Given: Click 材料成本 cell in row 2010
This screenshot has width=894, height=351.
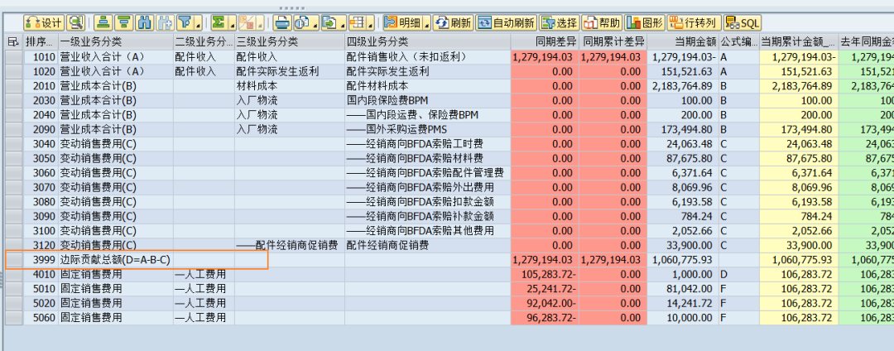Looking at the screenshot, I should tap(290, 86).
